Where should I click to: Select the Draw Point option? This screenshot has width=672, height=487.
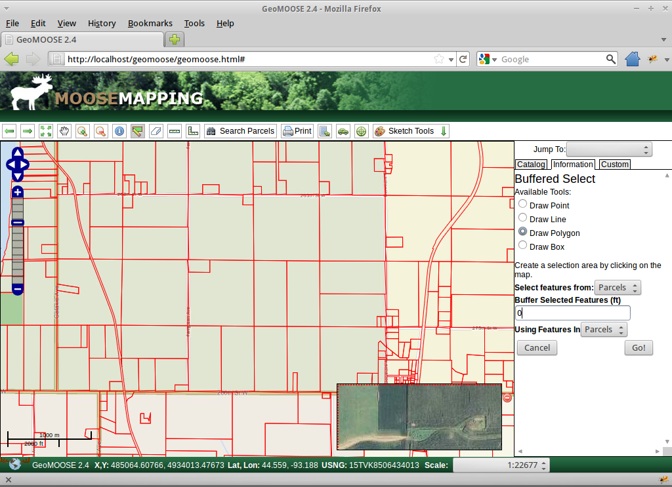pos(522,204)
